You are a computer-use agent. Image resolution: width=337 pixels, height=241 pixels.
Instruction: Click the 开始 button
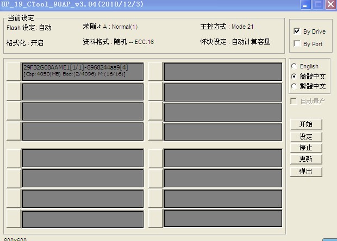[x=306, y=124]
